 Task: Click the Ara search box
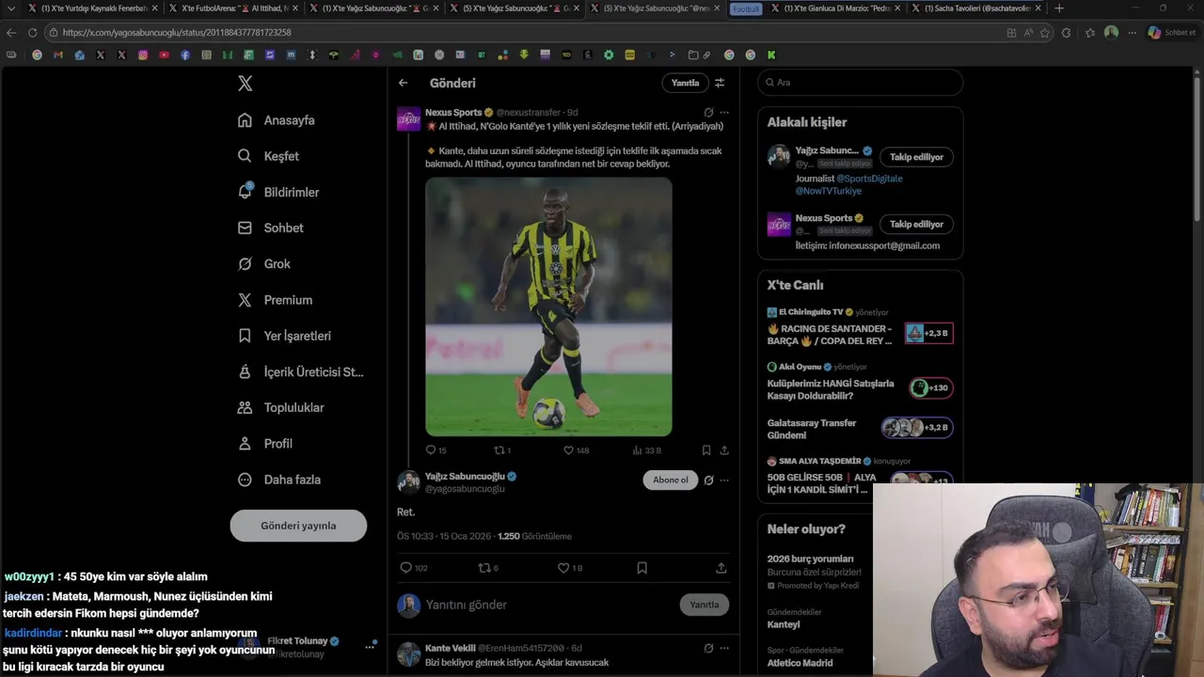tap(861, 83)
